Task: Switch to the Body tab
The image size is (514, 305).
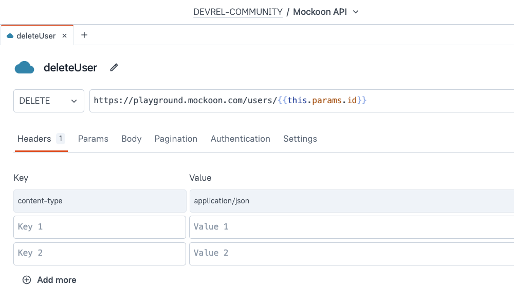Action: [131, 139]
